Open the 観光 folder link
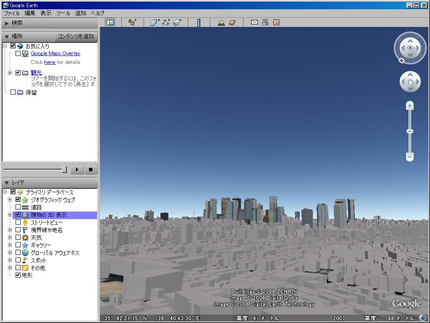 click(36, 72)
